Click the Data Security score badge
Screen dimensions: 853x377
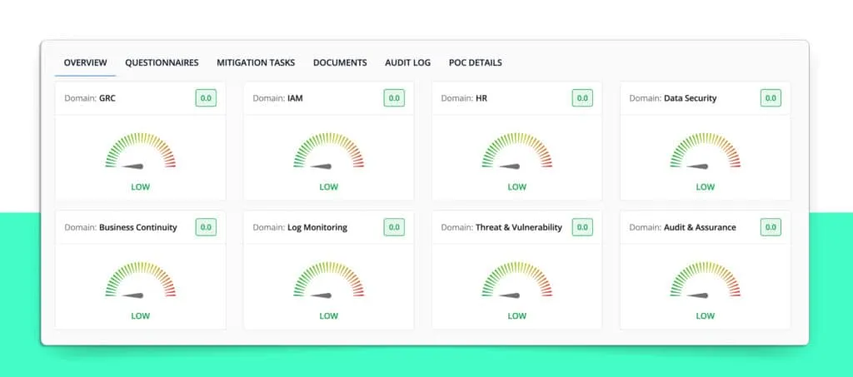coord(771,98)
